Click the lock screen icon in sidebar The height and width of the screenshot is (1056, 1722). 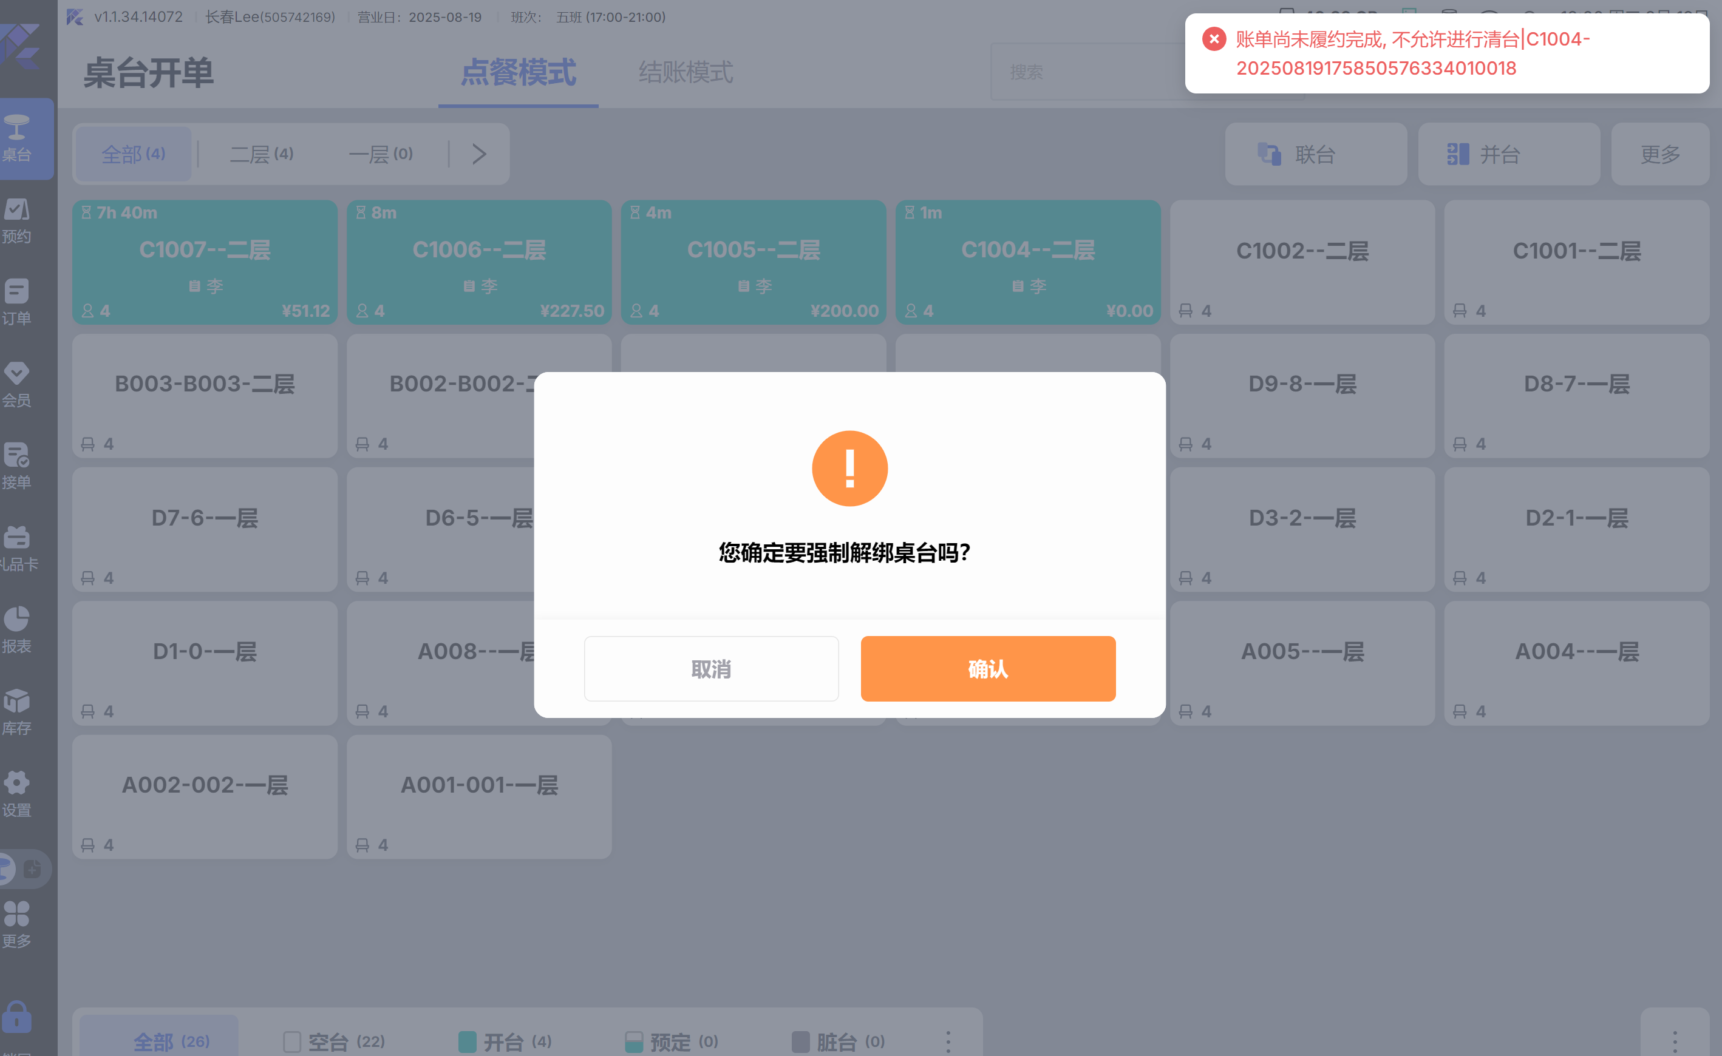coord(17,1018)
